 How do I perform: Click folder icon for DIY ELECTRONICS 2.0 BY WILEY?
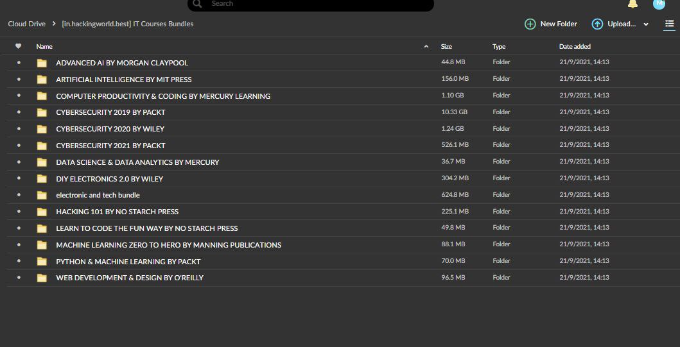click(x=42, y=179)
